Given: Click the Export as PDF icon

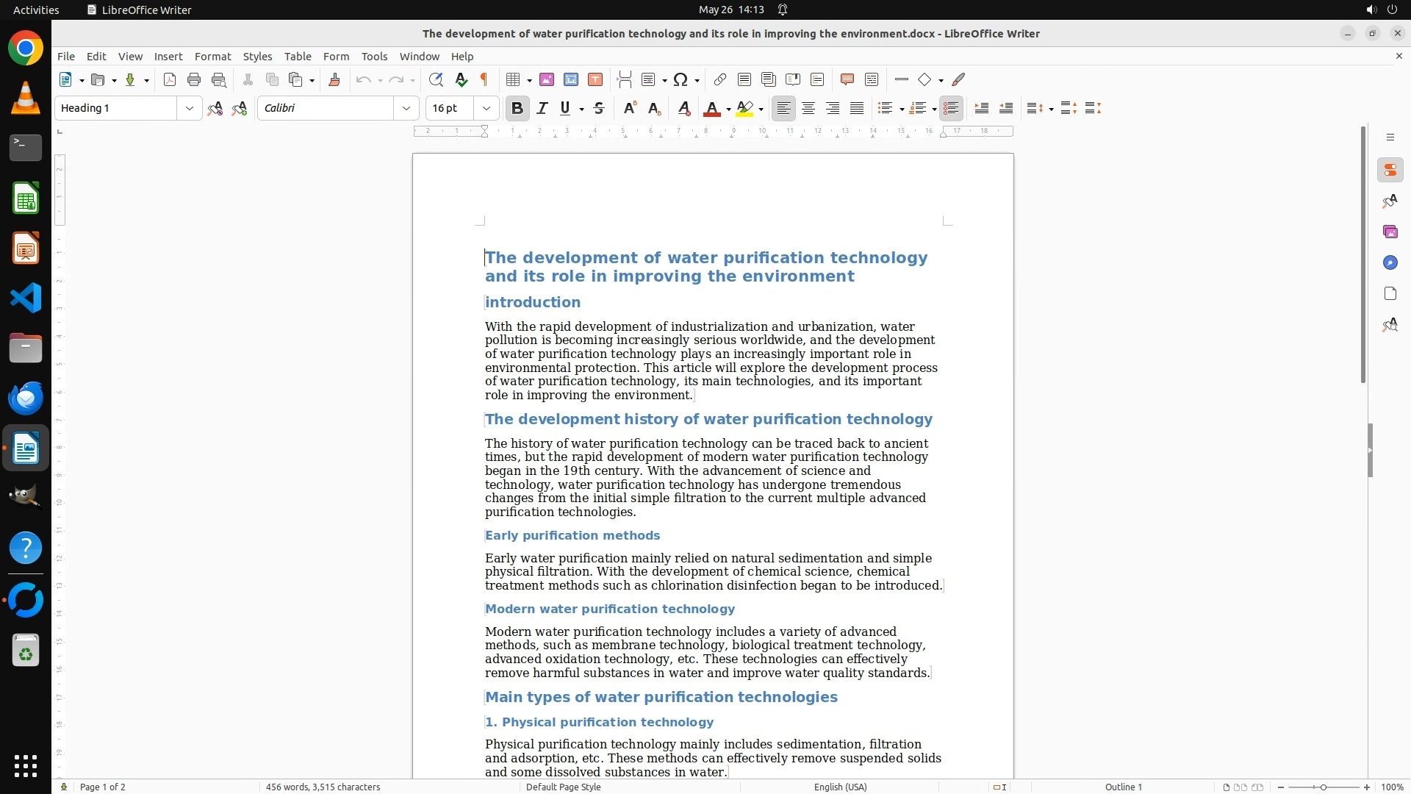Looking at the screenshot, I should coord(170,79).
